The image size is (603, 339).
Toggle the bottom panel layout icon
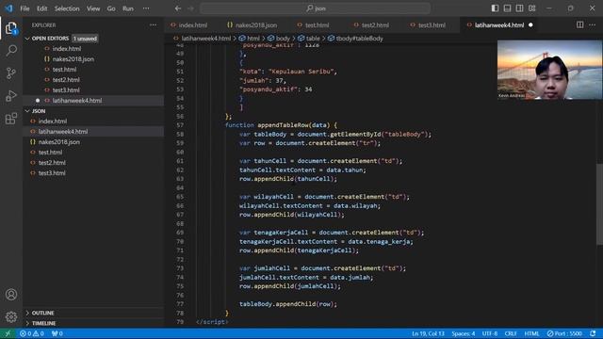coord(507,8)
